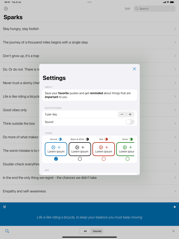Screen dimensions: 179x239
Task: Play the quote banner slideshow
Action: (x=175, y=207)
